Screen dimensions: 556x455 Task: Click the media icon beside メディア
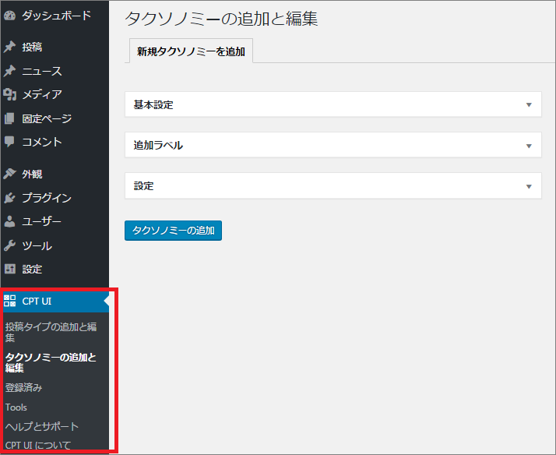(9, 94)
